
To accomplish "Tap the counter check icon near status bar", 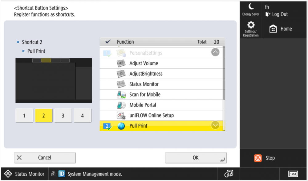I will (229, 173).
